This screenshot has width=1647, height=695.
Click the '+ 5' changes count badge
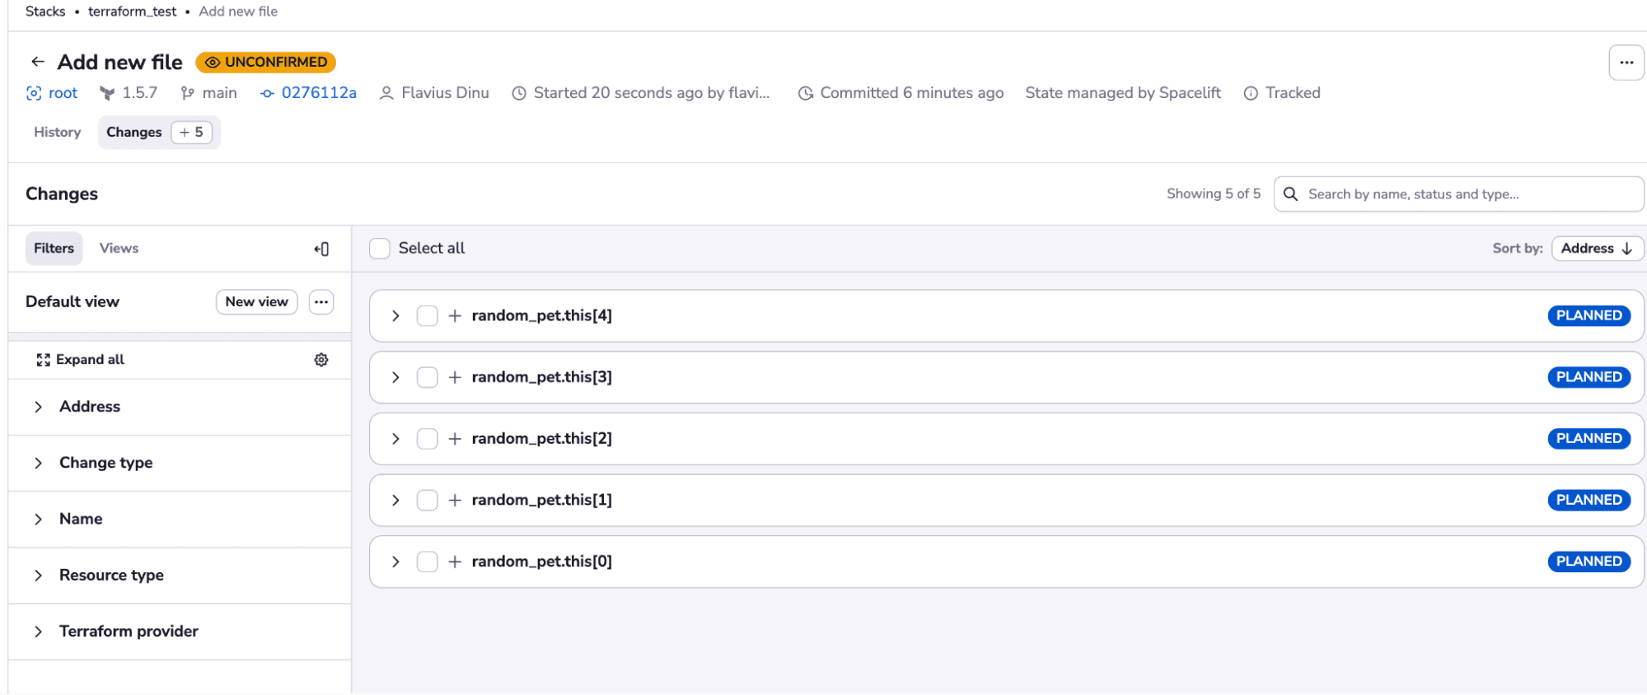pos(191,133)
